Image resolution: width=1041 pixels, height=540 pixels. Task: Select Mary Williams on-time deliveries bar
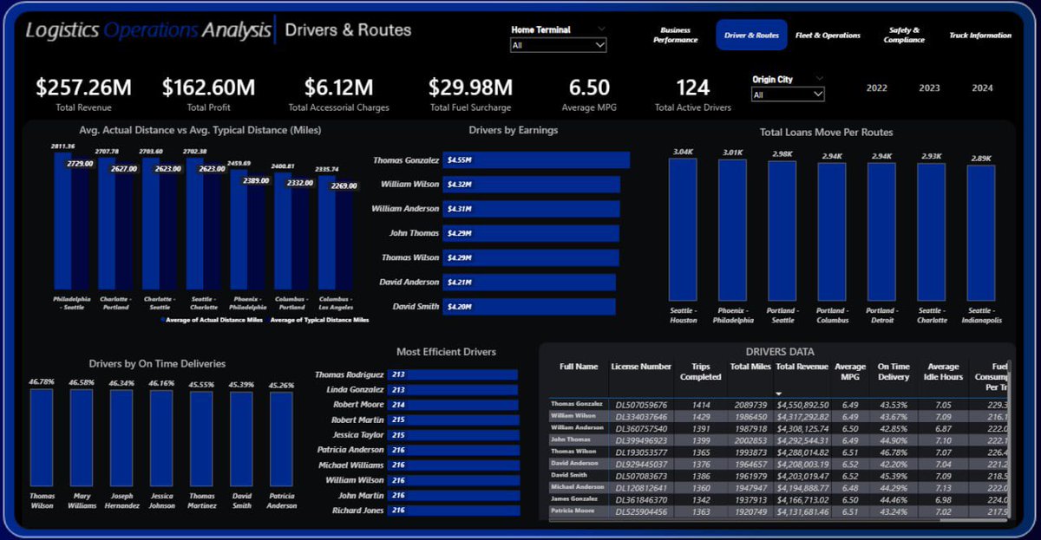[82, 438]
